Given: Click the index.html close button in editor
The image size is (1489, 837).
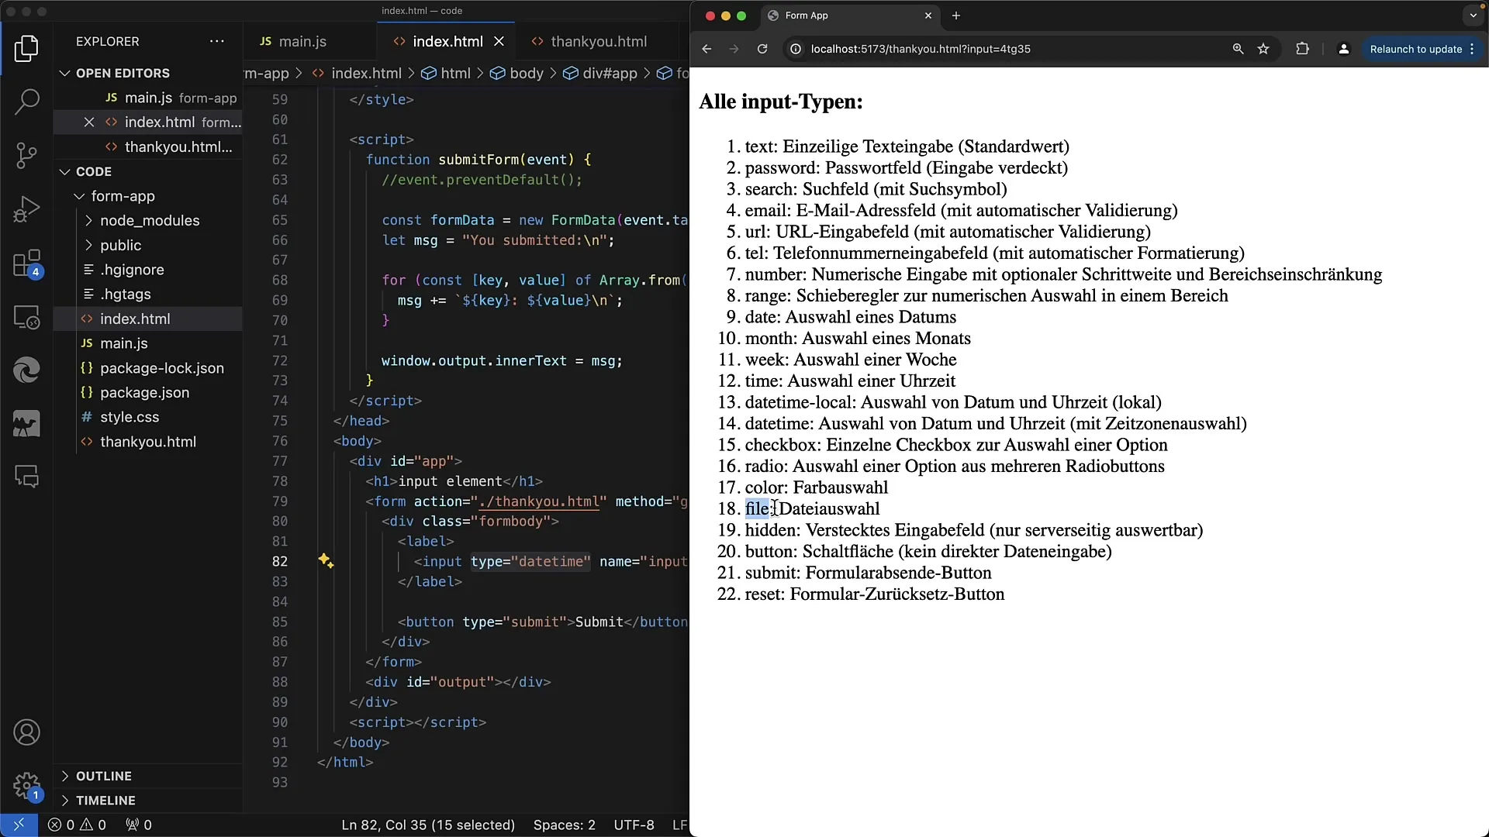Looking at the screenshot, I should tap(499, 42).
